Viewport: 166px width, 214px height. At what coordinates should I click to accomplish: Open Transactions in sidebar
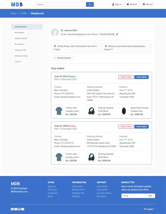click(27, 50)
